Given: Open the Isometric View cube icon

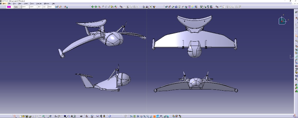Looking at the screenshot, I should point(157,116).
